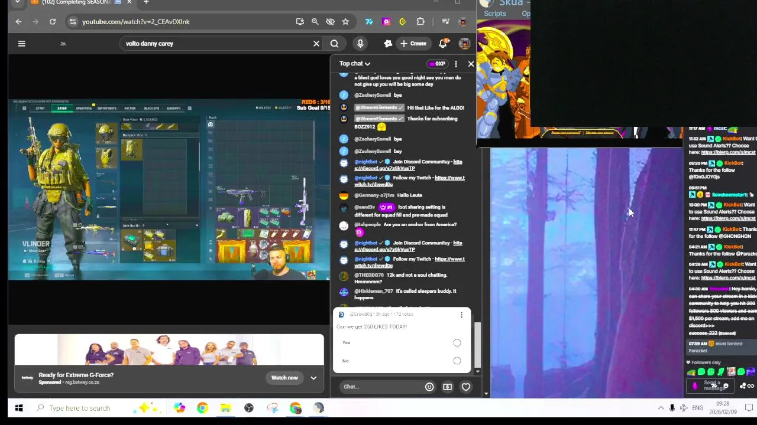Select Yes in the 250 likes poll
This screenshot has width=757, height=425.
(457, 343)
